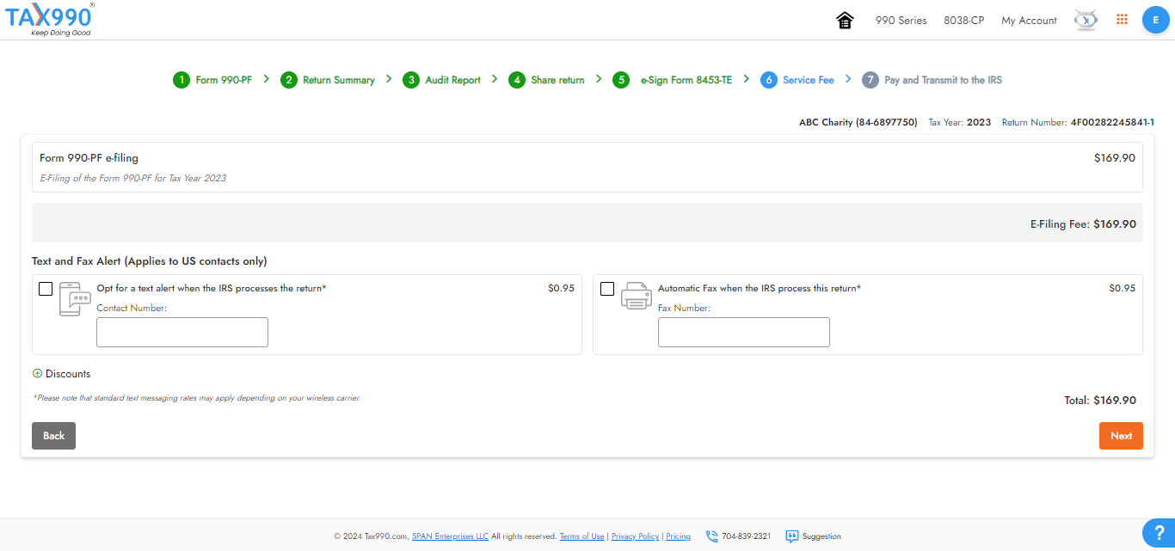Viewport: 1175px width, 551px height.
Task: Click E-Filing Fee: $169.90 text
Action: point(1083,223)
